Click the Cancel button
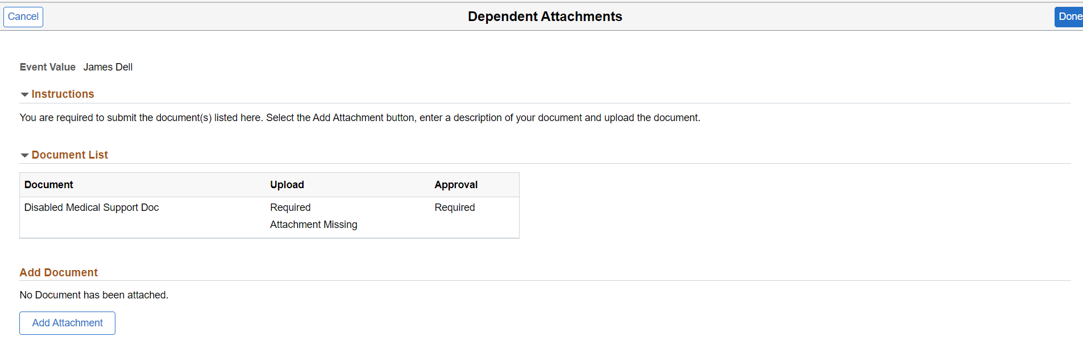The width and height of the screenshot is (1083, 357). (x=23, y=16)
